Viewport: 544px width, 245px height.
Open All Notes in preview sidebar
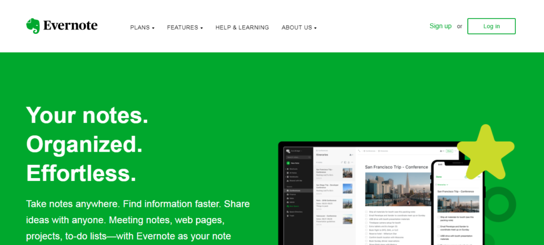(292, 173)
